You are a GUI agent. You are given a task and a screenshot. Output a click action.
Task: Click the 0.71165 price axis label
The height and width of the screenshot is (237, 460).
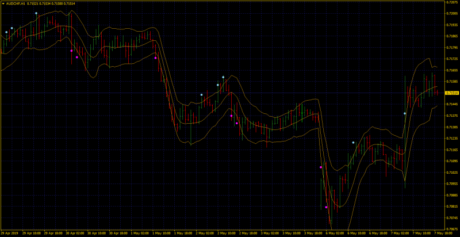tap(451, 150)
